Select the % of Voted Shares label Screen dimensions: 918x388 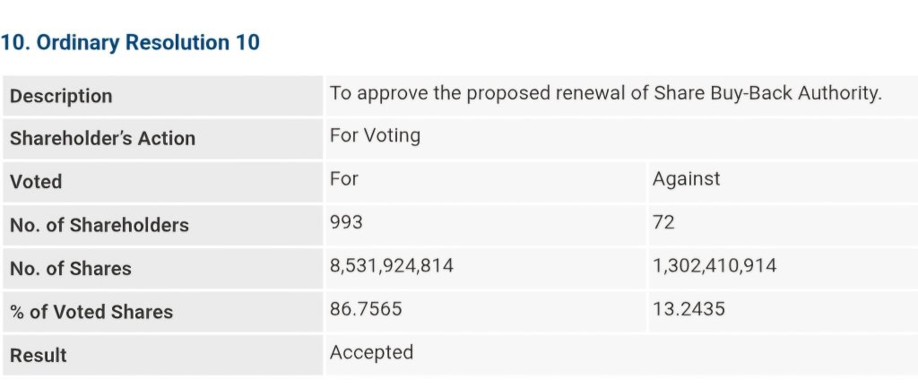[91, 311]
